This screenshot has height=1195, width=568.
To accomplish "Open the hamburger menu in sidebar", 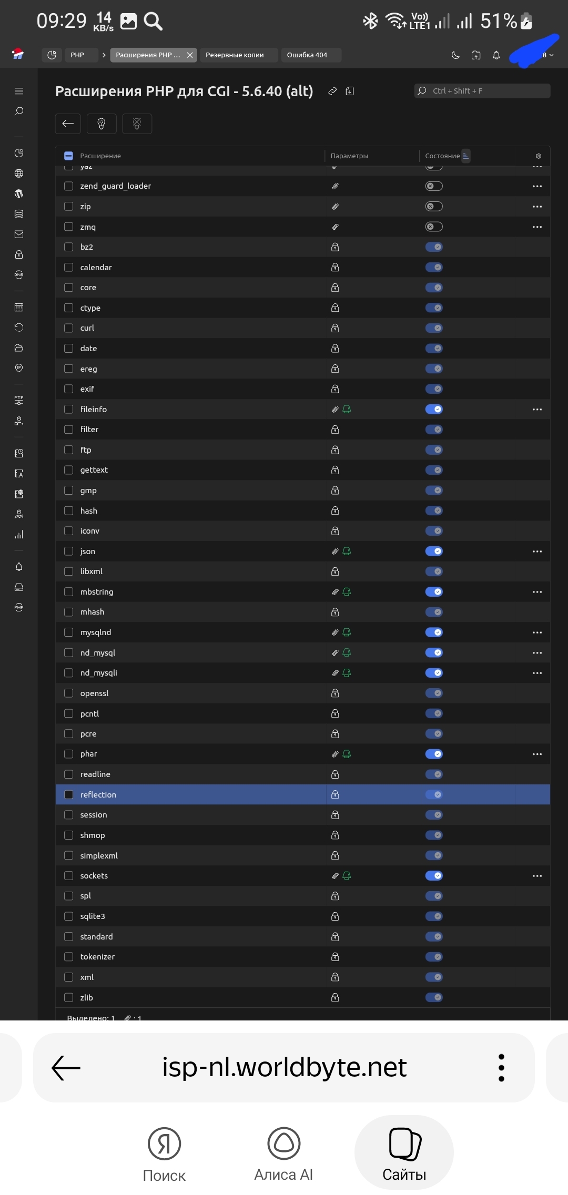I will [19, 91].
